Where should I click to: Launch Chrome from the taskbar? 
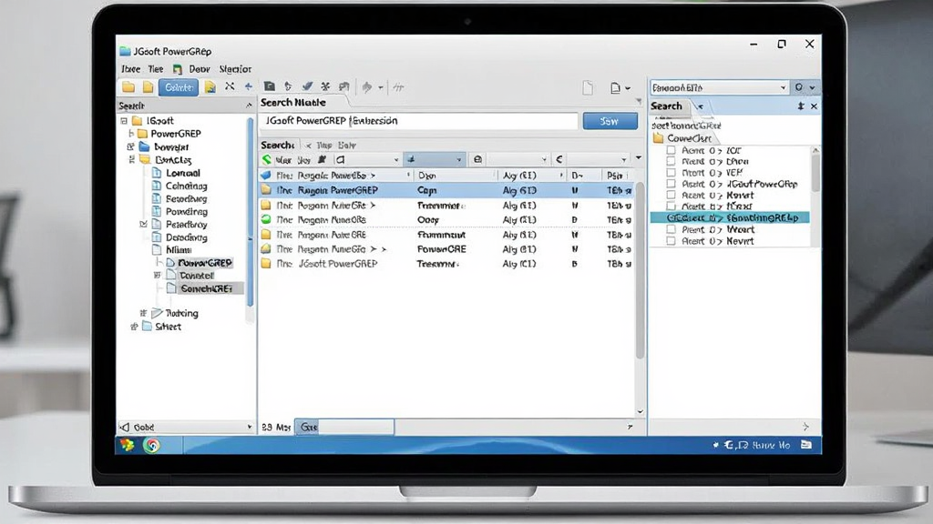coord(151,445)
